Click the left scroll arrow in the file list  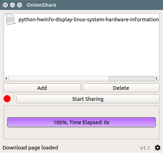[6, 78]
